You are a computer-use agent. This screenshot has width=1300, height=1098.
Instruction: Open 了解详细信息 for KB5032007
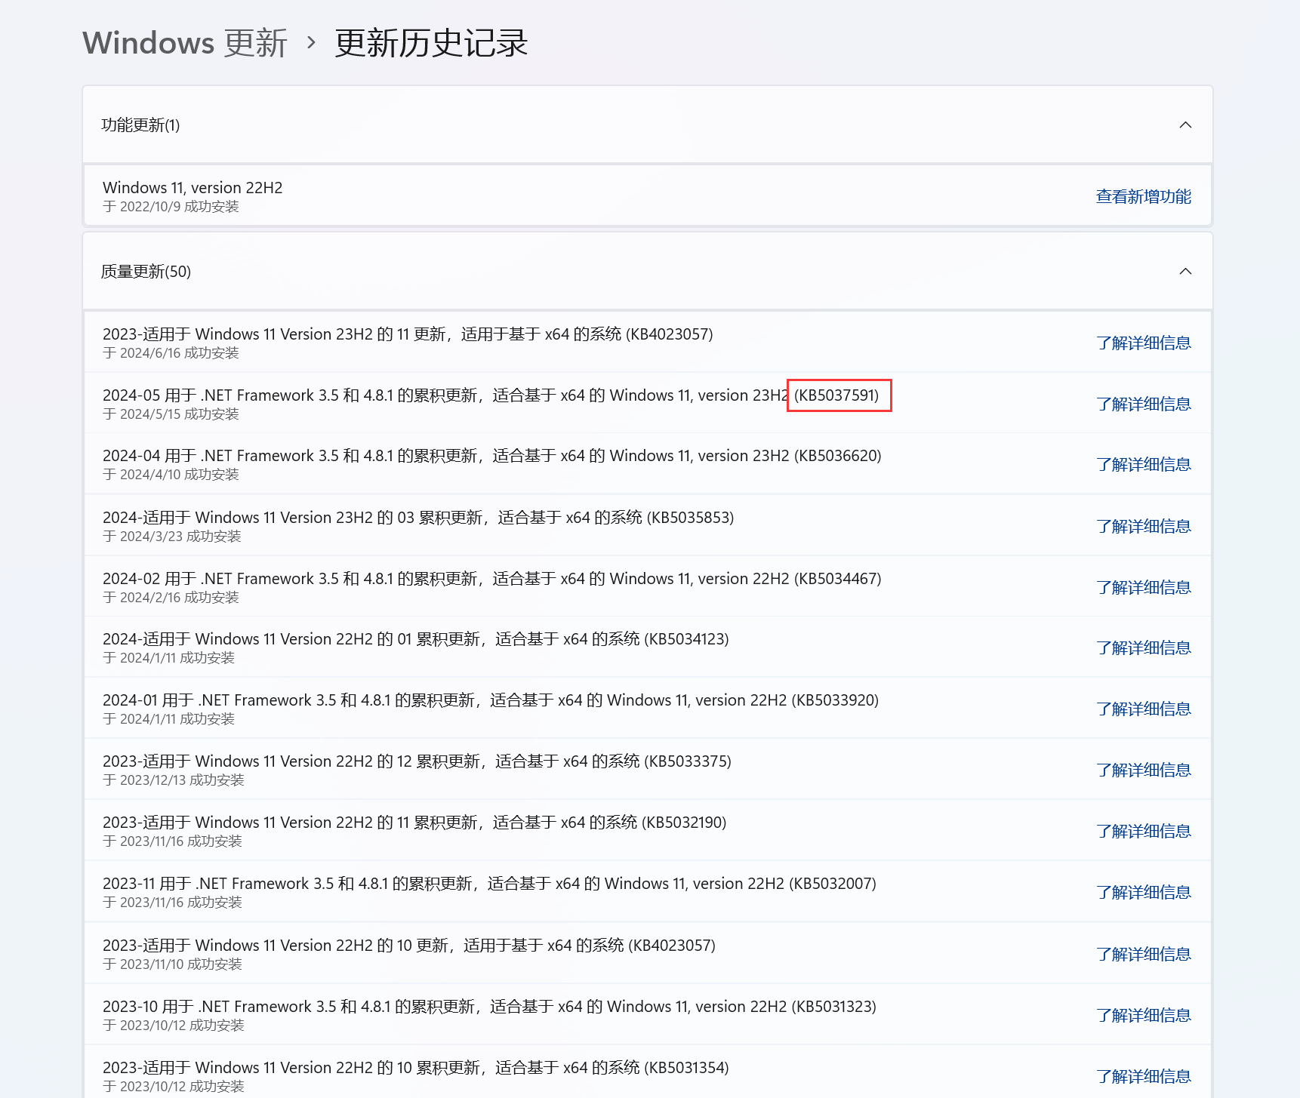(x=1143, y=893)
